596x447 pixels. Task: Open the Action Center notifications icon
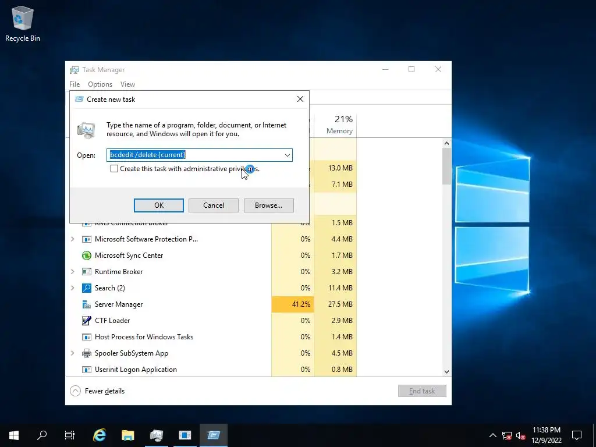point(577,435)
